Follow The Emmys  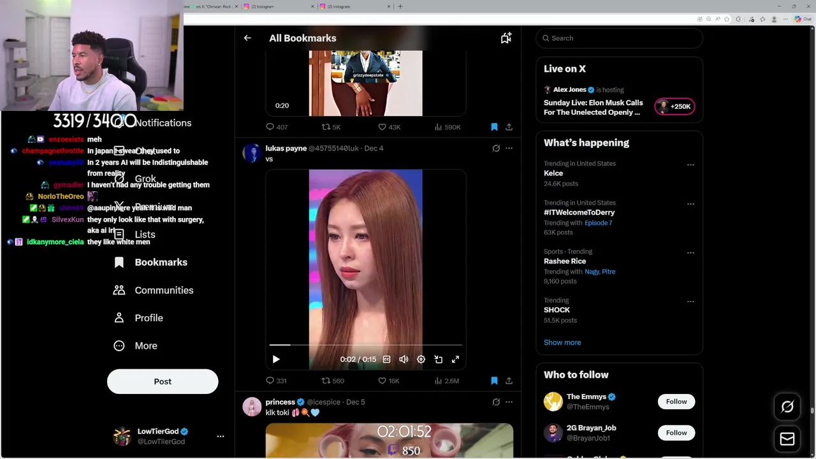(x=676, y=402)
